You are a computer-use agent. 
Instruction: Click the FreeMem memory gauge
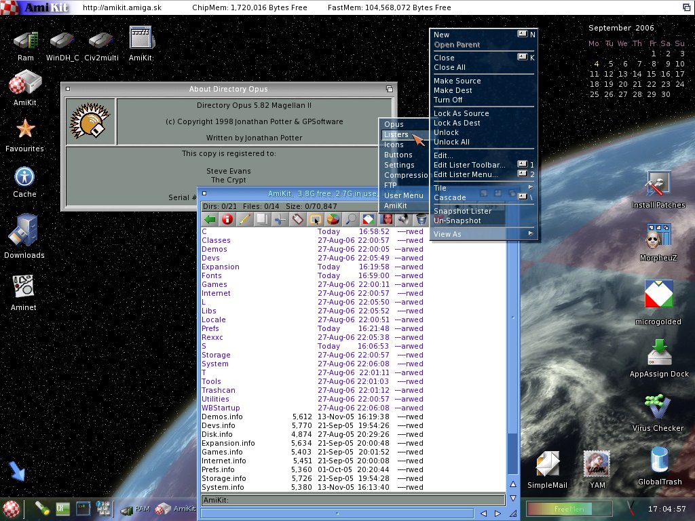pyautogui.click(x=569, y=509)
